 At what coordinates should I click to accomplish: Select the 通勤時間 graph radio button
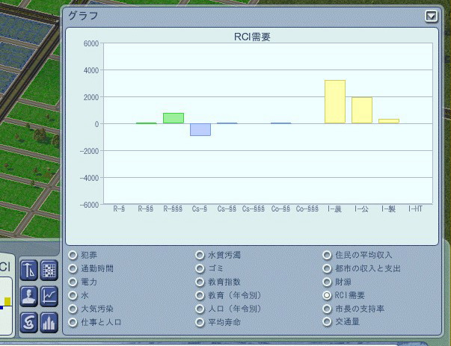73,268
